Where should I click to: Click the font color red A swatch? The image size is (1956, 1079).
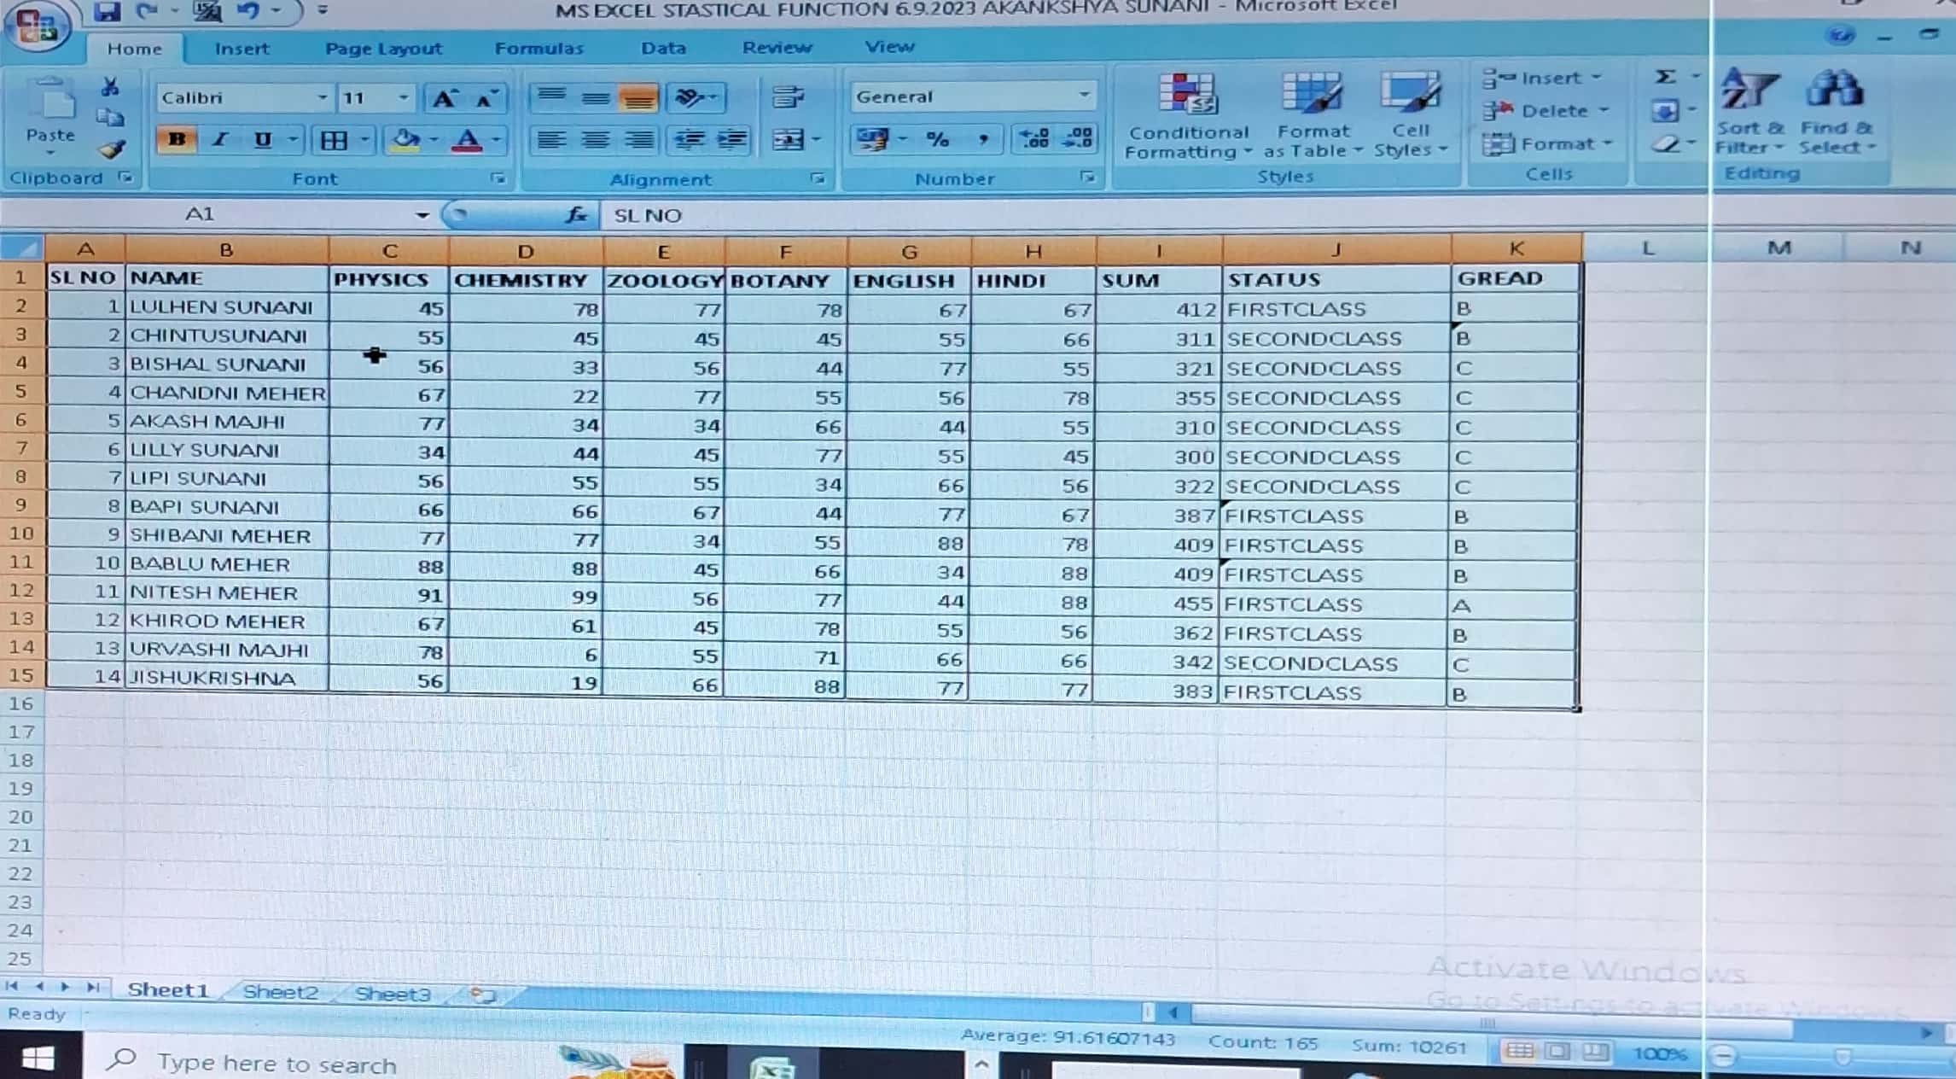[466, 140]
